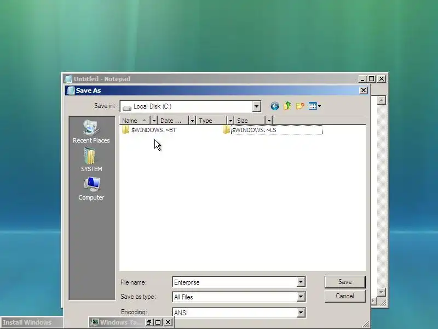Sort the file list by Date column
The width and height of the screenshot is (438, 329).
pos(174,121)
